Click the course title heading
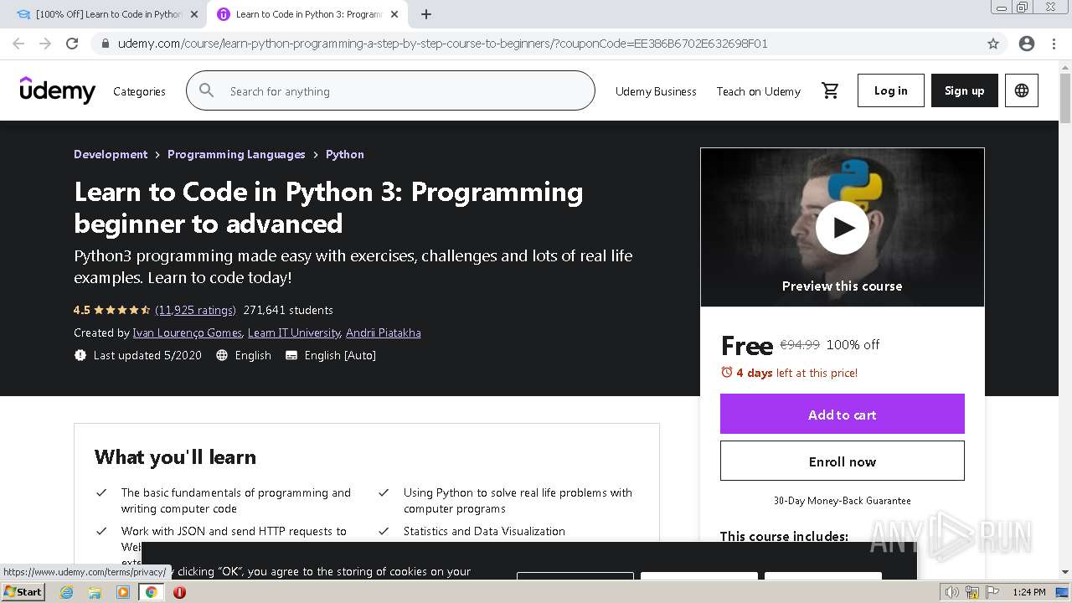 [328, 208]
